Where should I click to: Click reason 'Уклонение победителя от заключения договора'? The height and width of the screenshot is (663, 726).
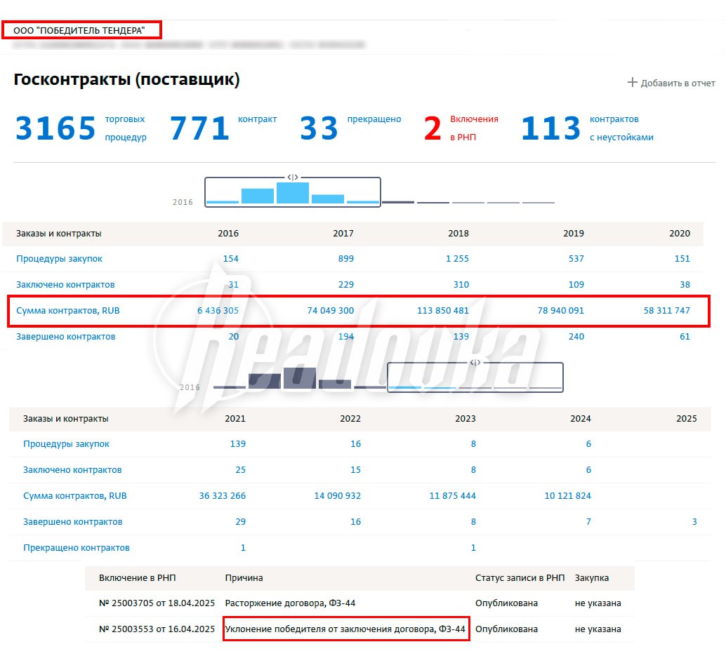tap(345, 629)
